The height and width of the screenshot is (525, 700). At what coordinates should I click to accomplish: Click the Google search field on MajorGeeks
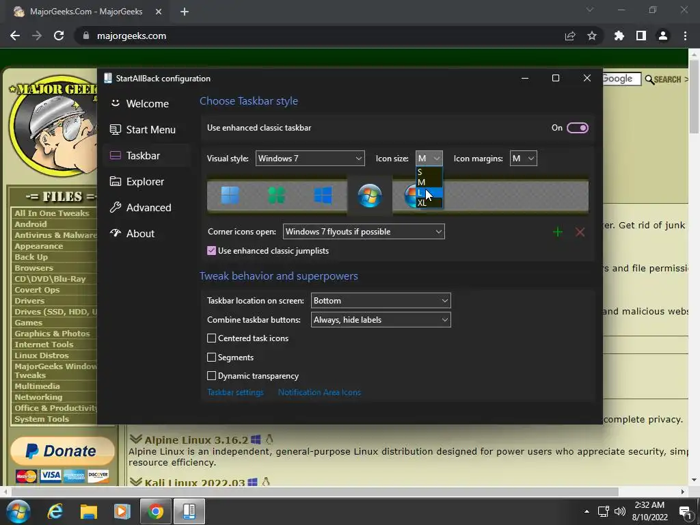621,79
